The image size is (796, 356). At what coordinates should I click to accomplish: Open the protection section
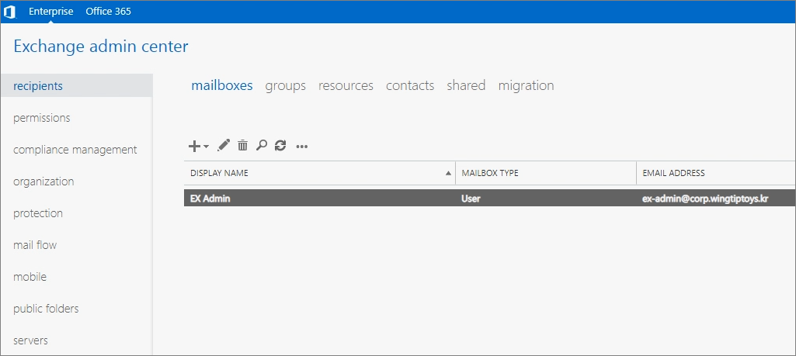pos(38,213)
